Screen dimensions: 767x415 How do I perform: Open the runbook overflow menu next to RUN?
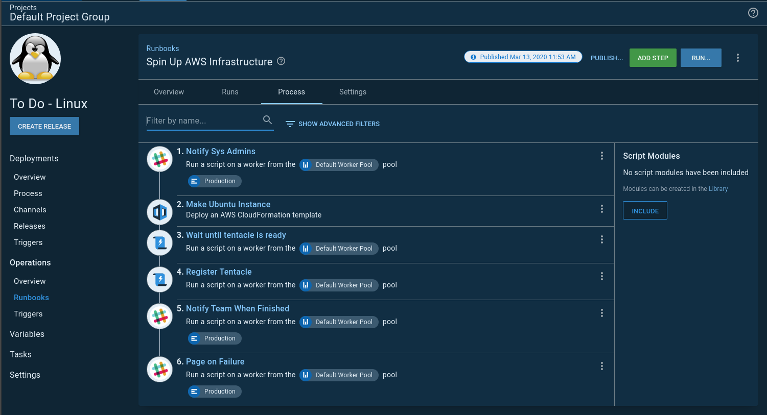pos(737,58)
